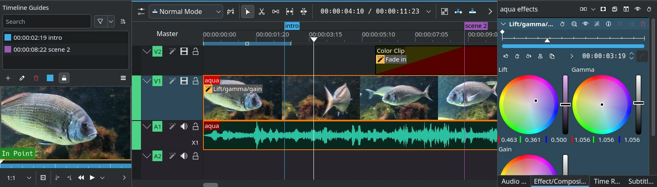657x187 pixels.
Task: Collapse the Lift/gamma/gain effect panel
Action: coord(503,24)
